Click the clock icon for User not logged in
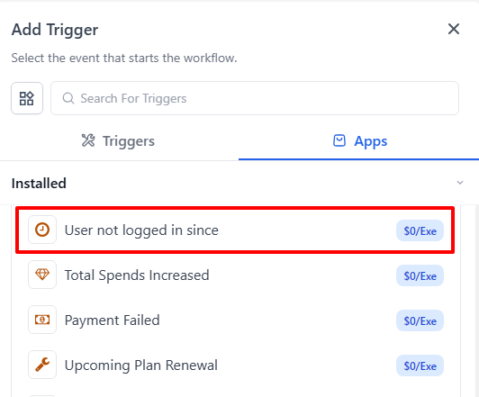Image resolution: width=479 pixels, height=397 pixels. pos(42,230)
